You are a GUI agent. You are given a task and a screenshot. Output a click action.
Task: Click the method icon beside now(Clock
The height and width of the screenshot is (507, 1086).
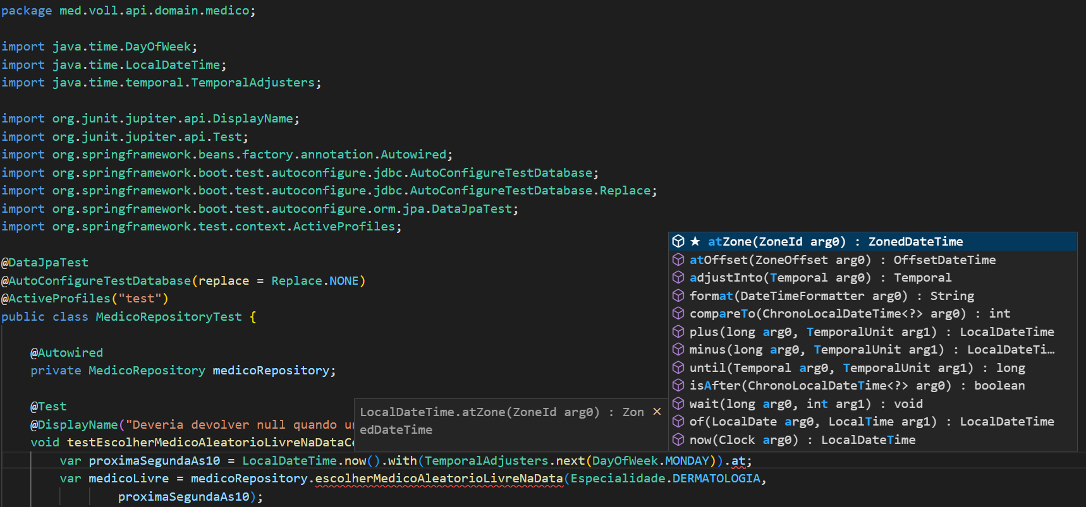(x=678, y=439)
